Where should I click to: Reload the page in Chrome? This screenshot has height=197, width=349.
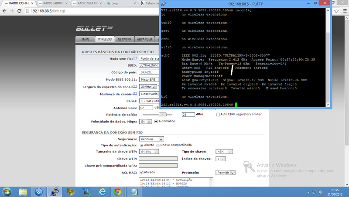19,10
